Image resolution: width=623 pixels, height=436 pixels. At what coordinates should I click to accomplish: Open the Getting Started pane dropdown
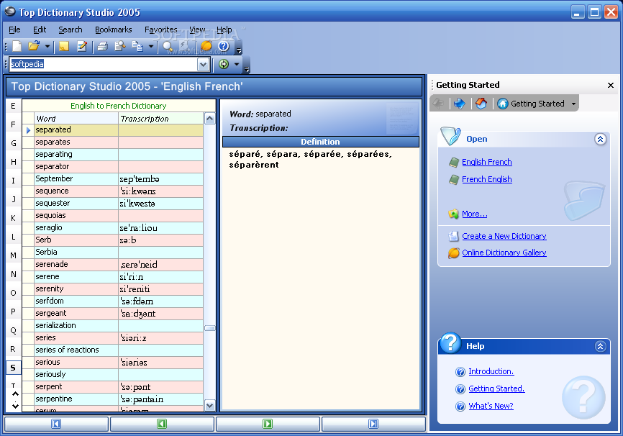pyautogui.click(x=573, y=104)
